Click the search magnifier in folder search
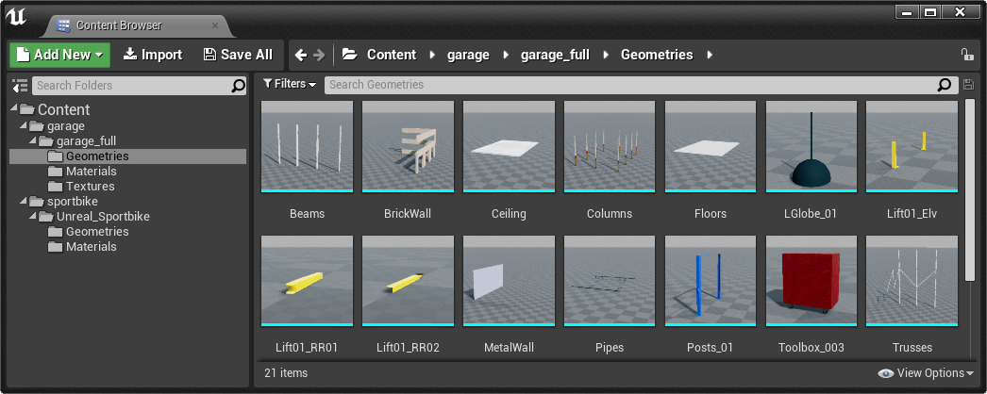 pyautogui.click(x=239, y=86)
